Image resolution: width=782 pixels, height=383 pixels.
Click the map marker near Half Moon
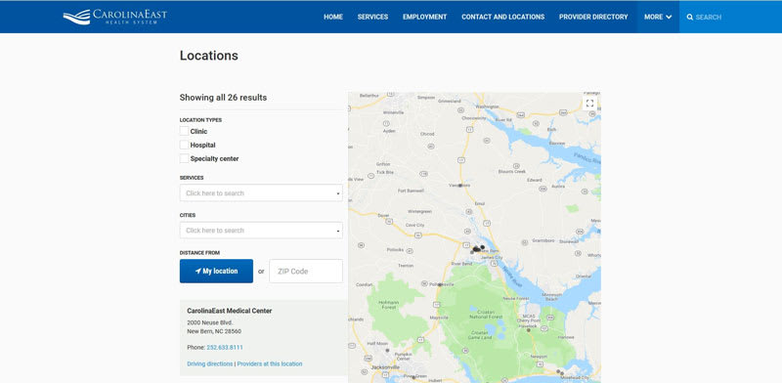tap(387, 351)
